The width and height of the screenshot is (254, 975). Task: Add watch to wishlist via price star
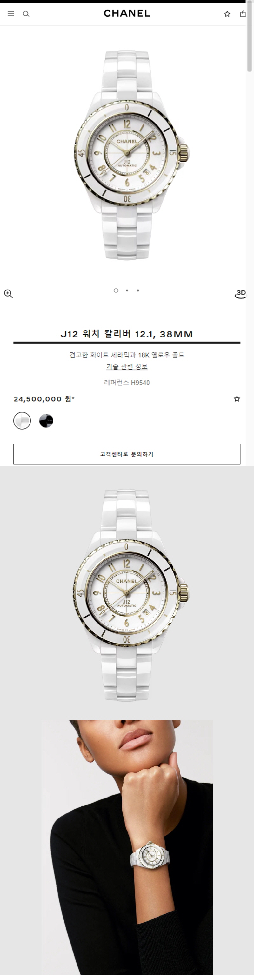pos(237,398)
